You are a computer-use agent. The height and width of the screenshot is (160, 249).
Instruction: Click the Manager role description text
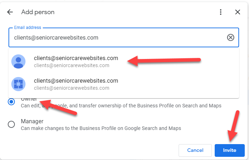click(x=101, y=128)
